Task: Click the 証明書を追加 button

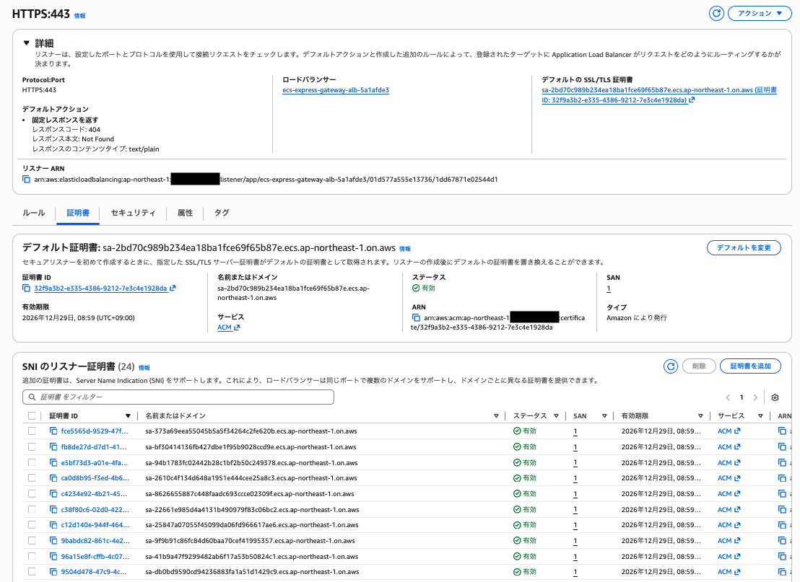Action: tap(752, 366)
